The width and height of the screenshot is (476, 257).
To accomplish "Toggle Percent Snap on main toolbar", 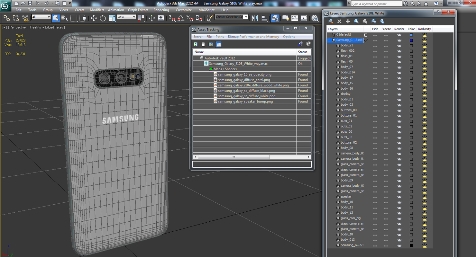I will [190, 18].
